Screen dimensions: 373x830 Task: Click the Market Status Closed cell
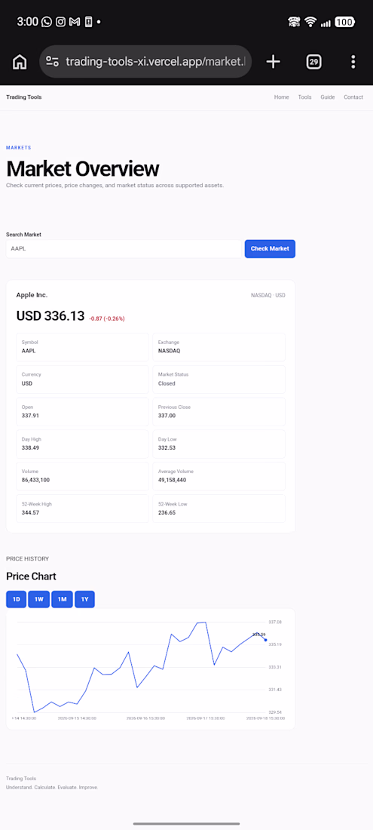(219, 379)
